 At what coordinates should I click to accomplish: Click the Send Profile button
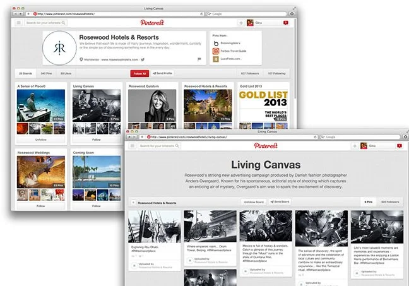pos(162,73)
